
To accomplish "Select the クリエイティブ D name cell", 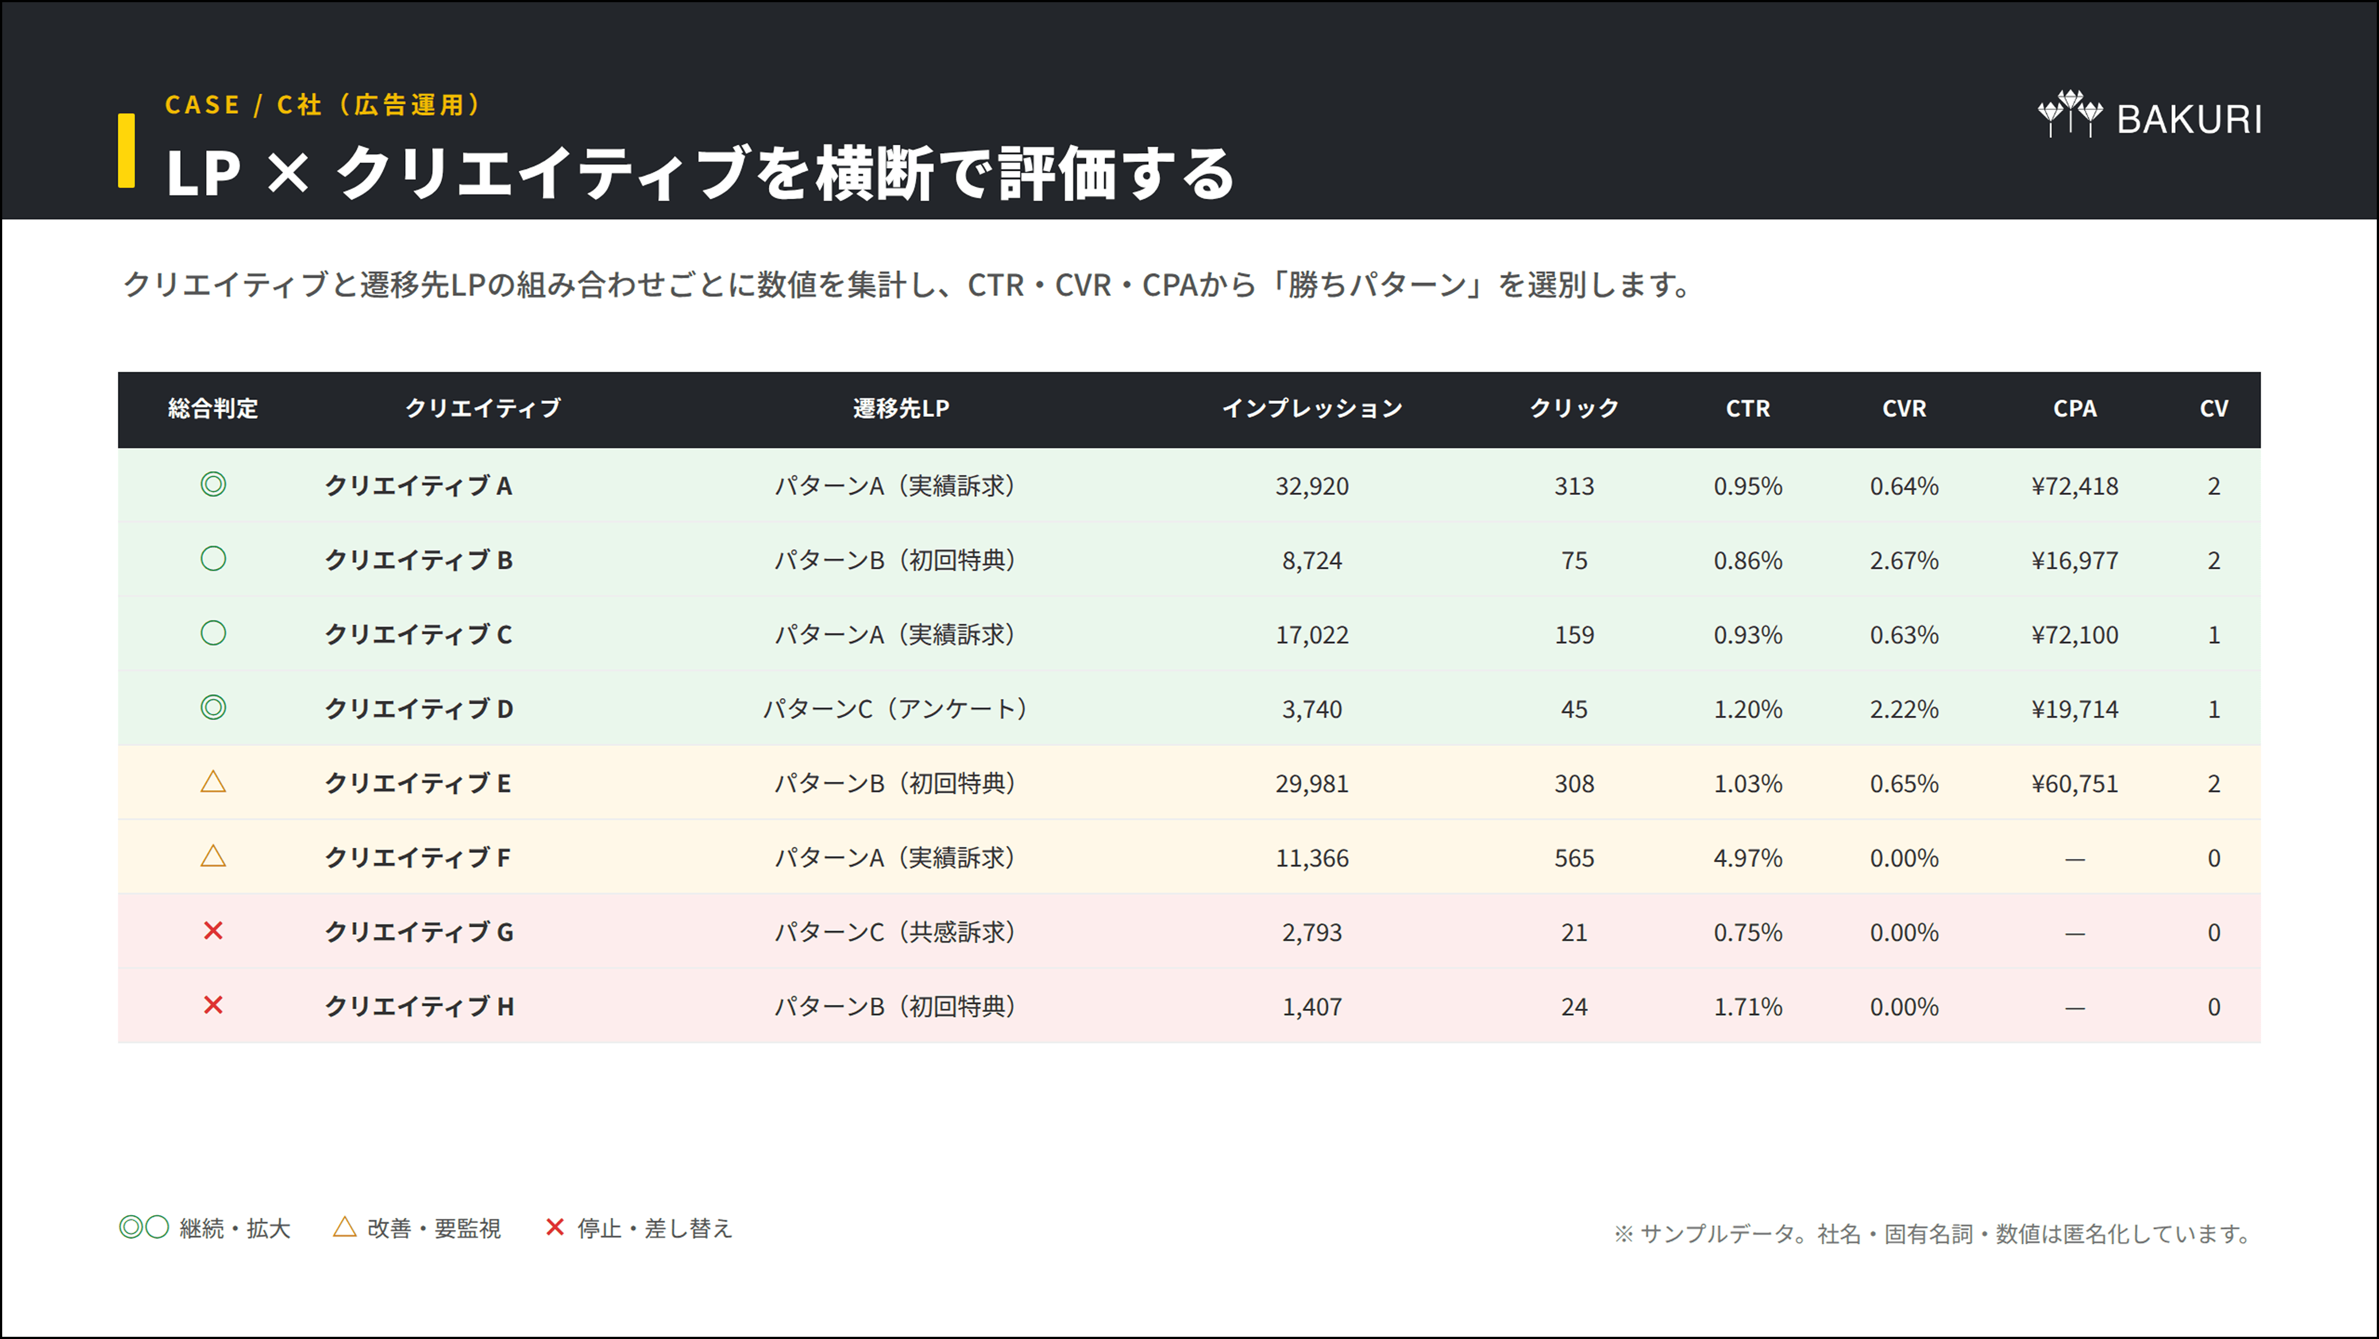I will coord(419,708).
